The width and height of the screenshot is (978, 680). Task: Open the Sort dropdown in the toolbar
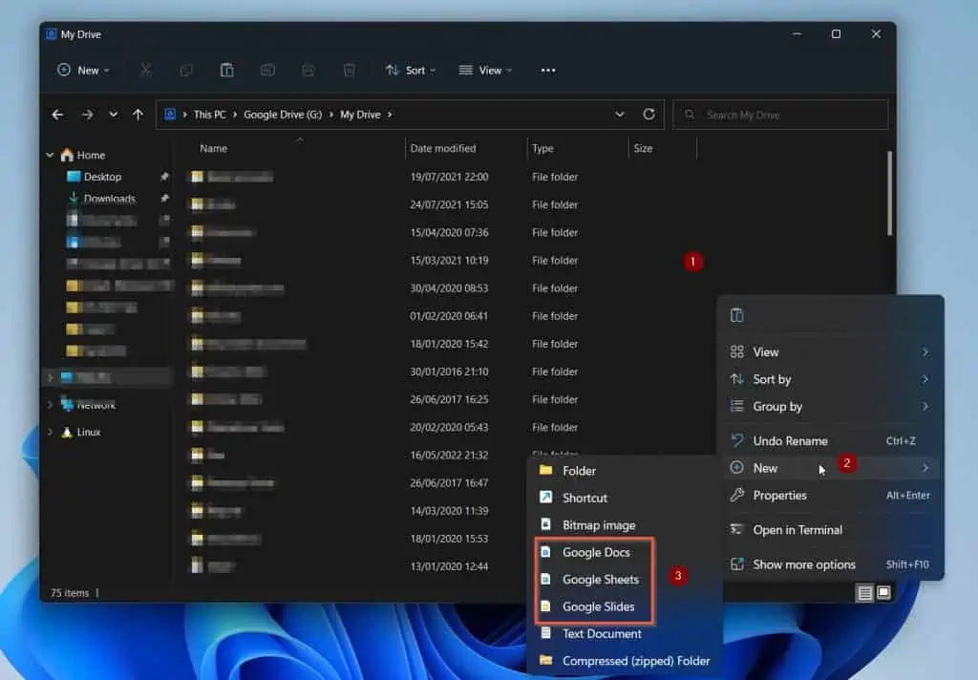(411, 70)
